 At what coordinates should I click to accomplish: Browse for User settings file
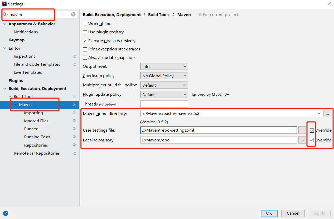[302, 130]
